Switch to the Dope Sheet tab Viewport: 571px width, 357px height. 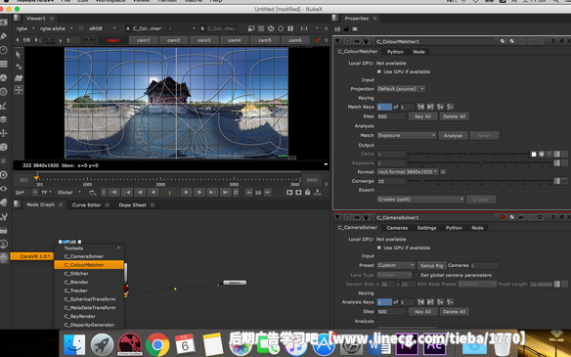click(x=132, y=205)
